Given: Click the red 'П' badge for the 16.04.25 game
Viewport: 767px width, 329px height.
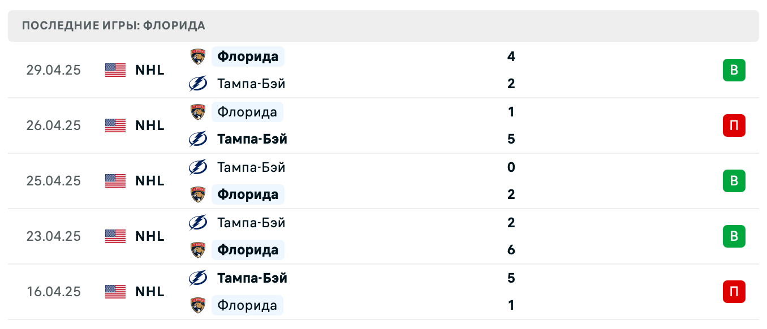Looking at the screenshot, I should tap(734, 292).
